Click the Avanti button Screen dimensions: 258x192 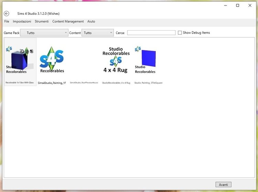click(x=224, y=184)
